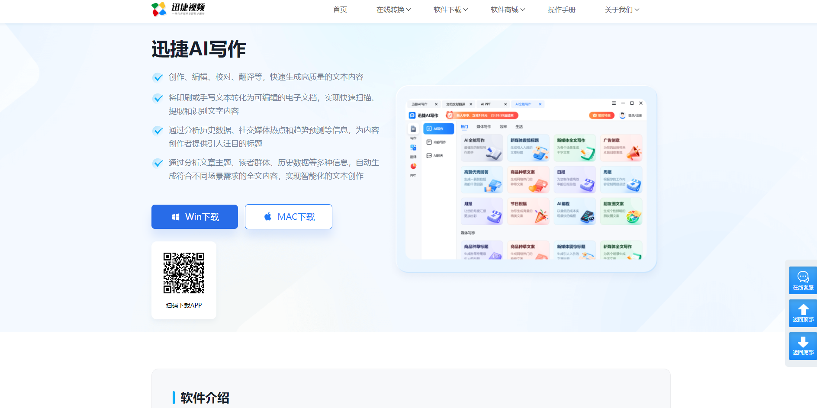Click the 迅捷视频 logo in the header
This screenshot has width=817, height=408.
177,9
